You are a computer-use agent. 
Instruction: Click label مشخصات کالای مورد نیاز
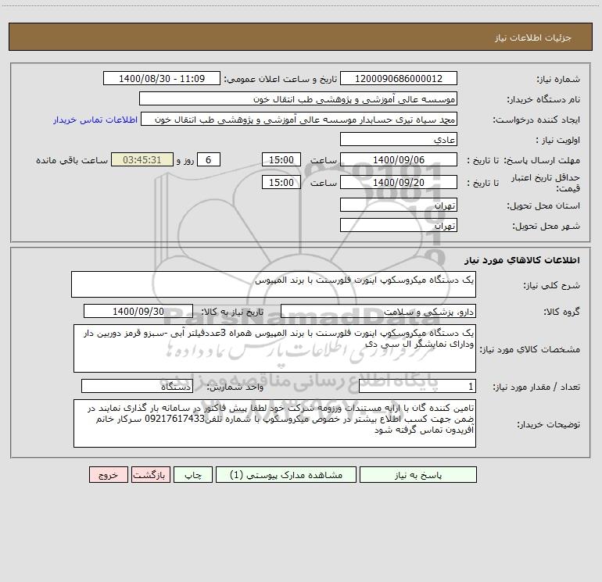[530, 349]
